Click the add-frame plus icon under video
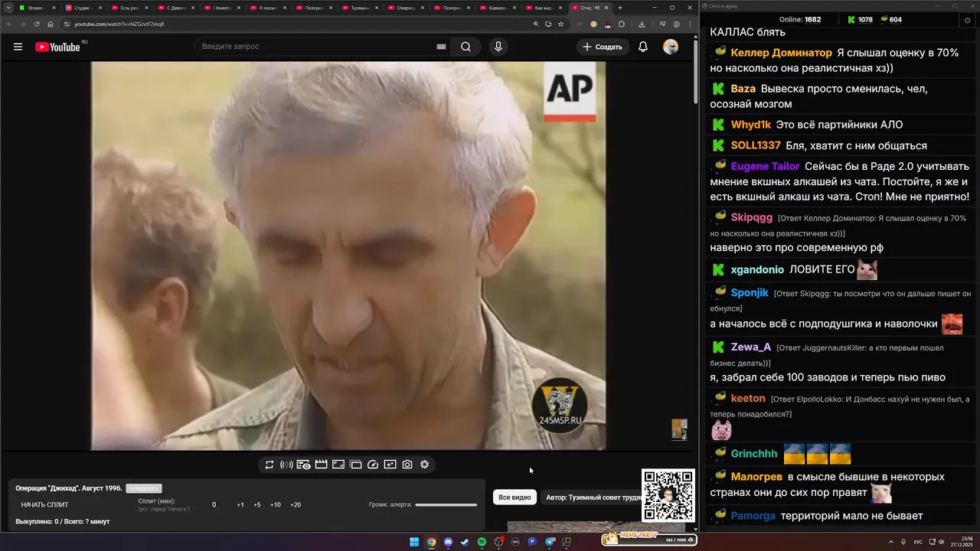Screen dimensions: 980x551 [x=390, y=465]
